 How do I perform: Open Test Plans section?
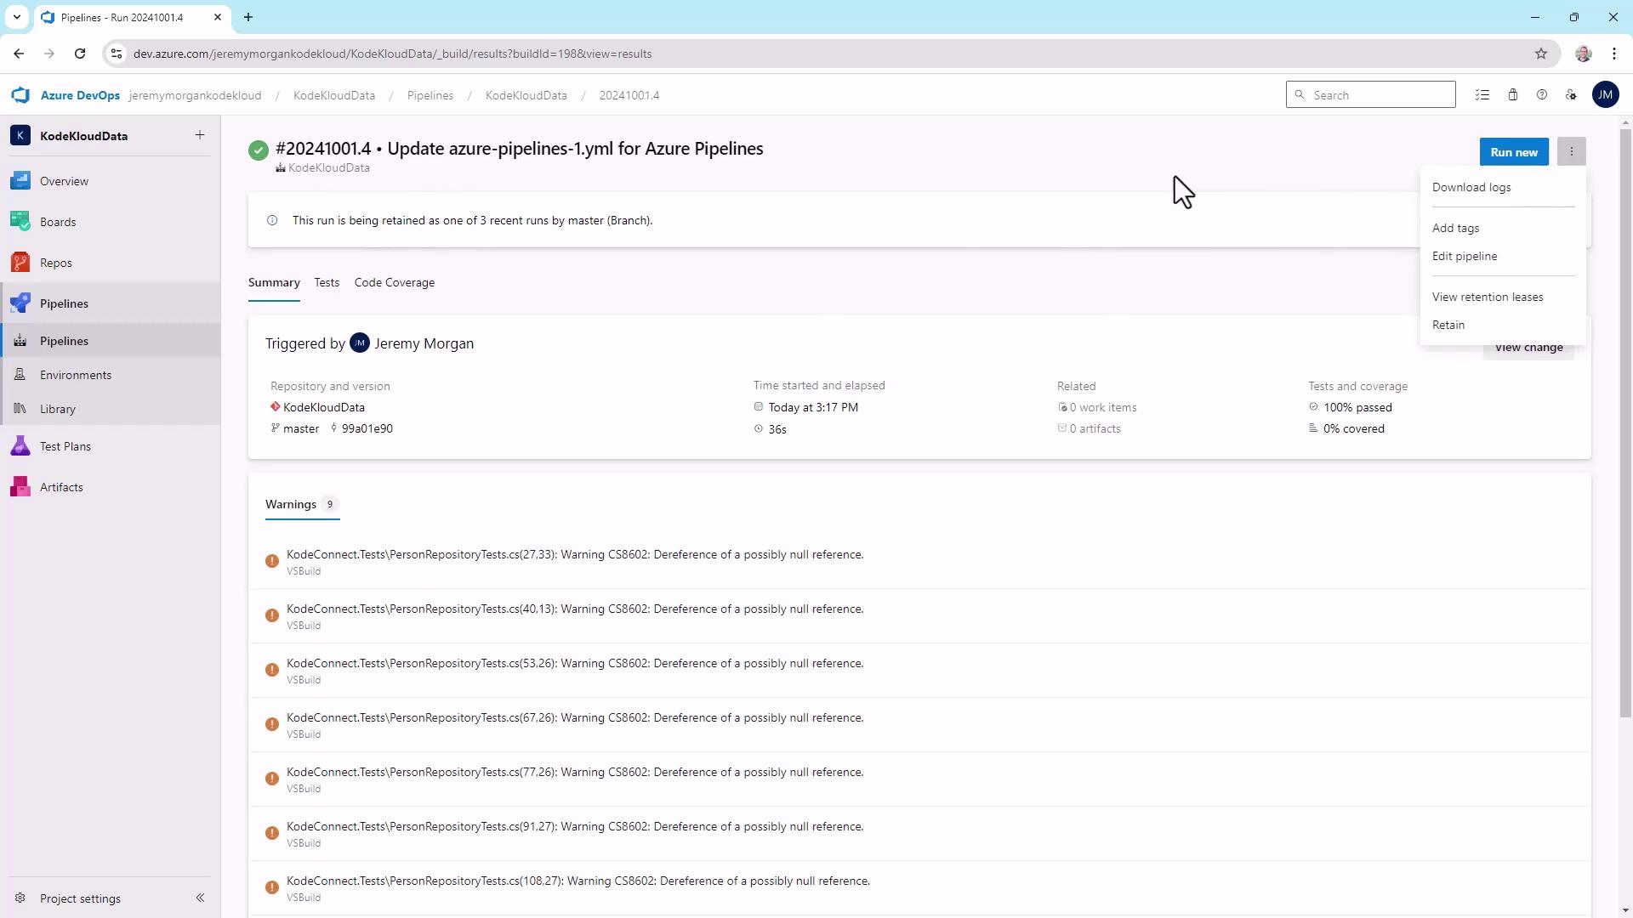[x=65, y=446]
